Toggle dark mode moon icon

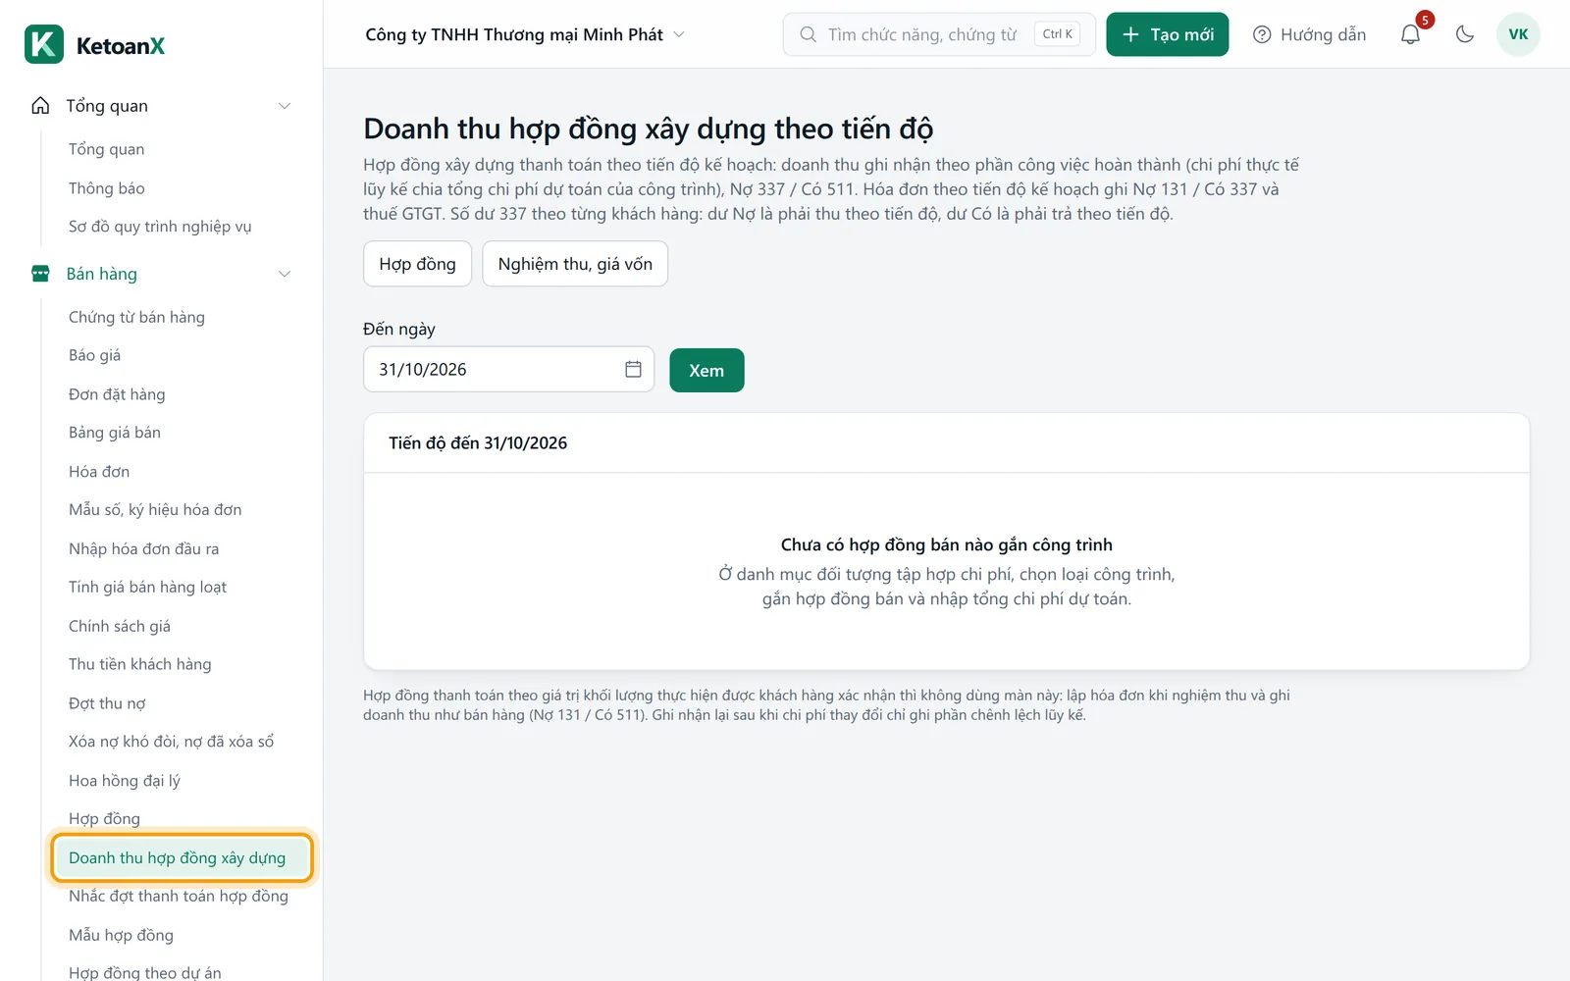pos(1465,34)
